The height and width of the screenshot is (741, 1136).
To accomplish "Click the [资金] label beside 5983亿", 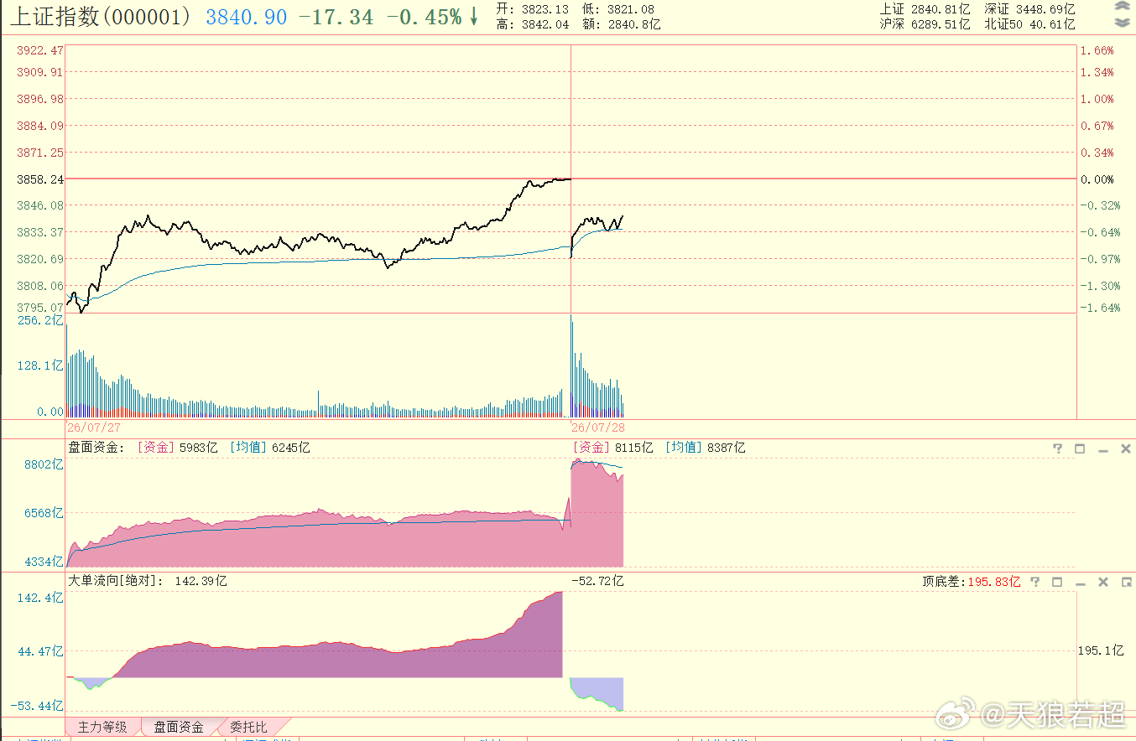I will click(156, 448).
